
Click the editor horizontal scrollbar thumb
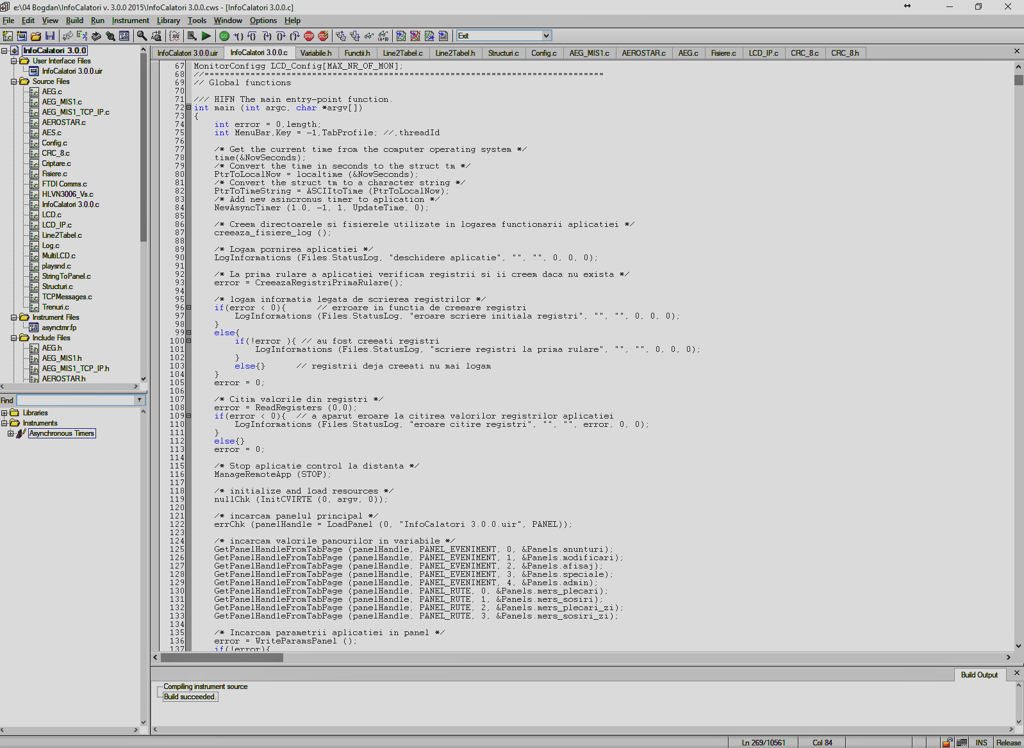pyautogui.click(x=222, y=658)
